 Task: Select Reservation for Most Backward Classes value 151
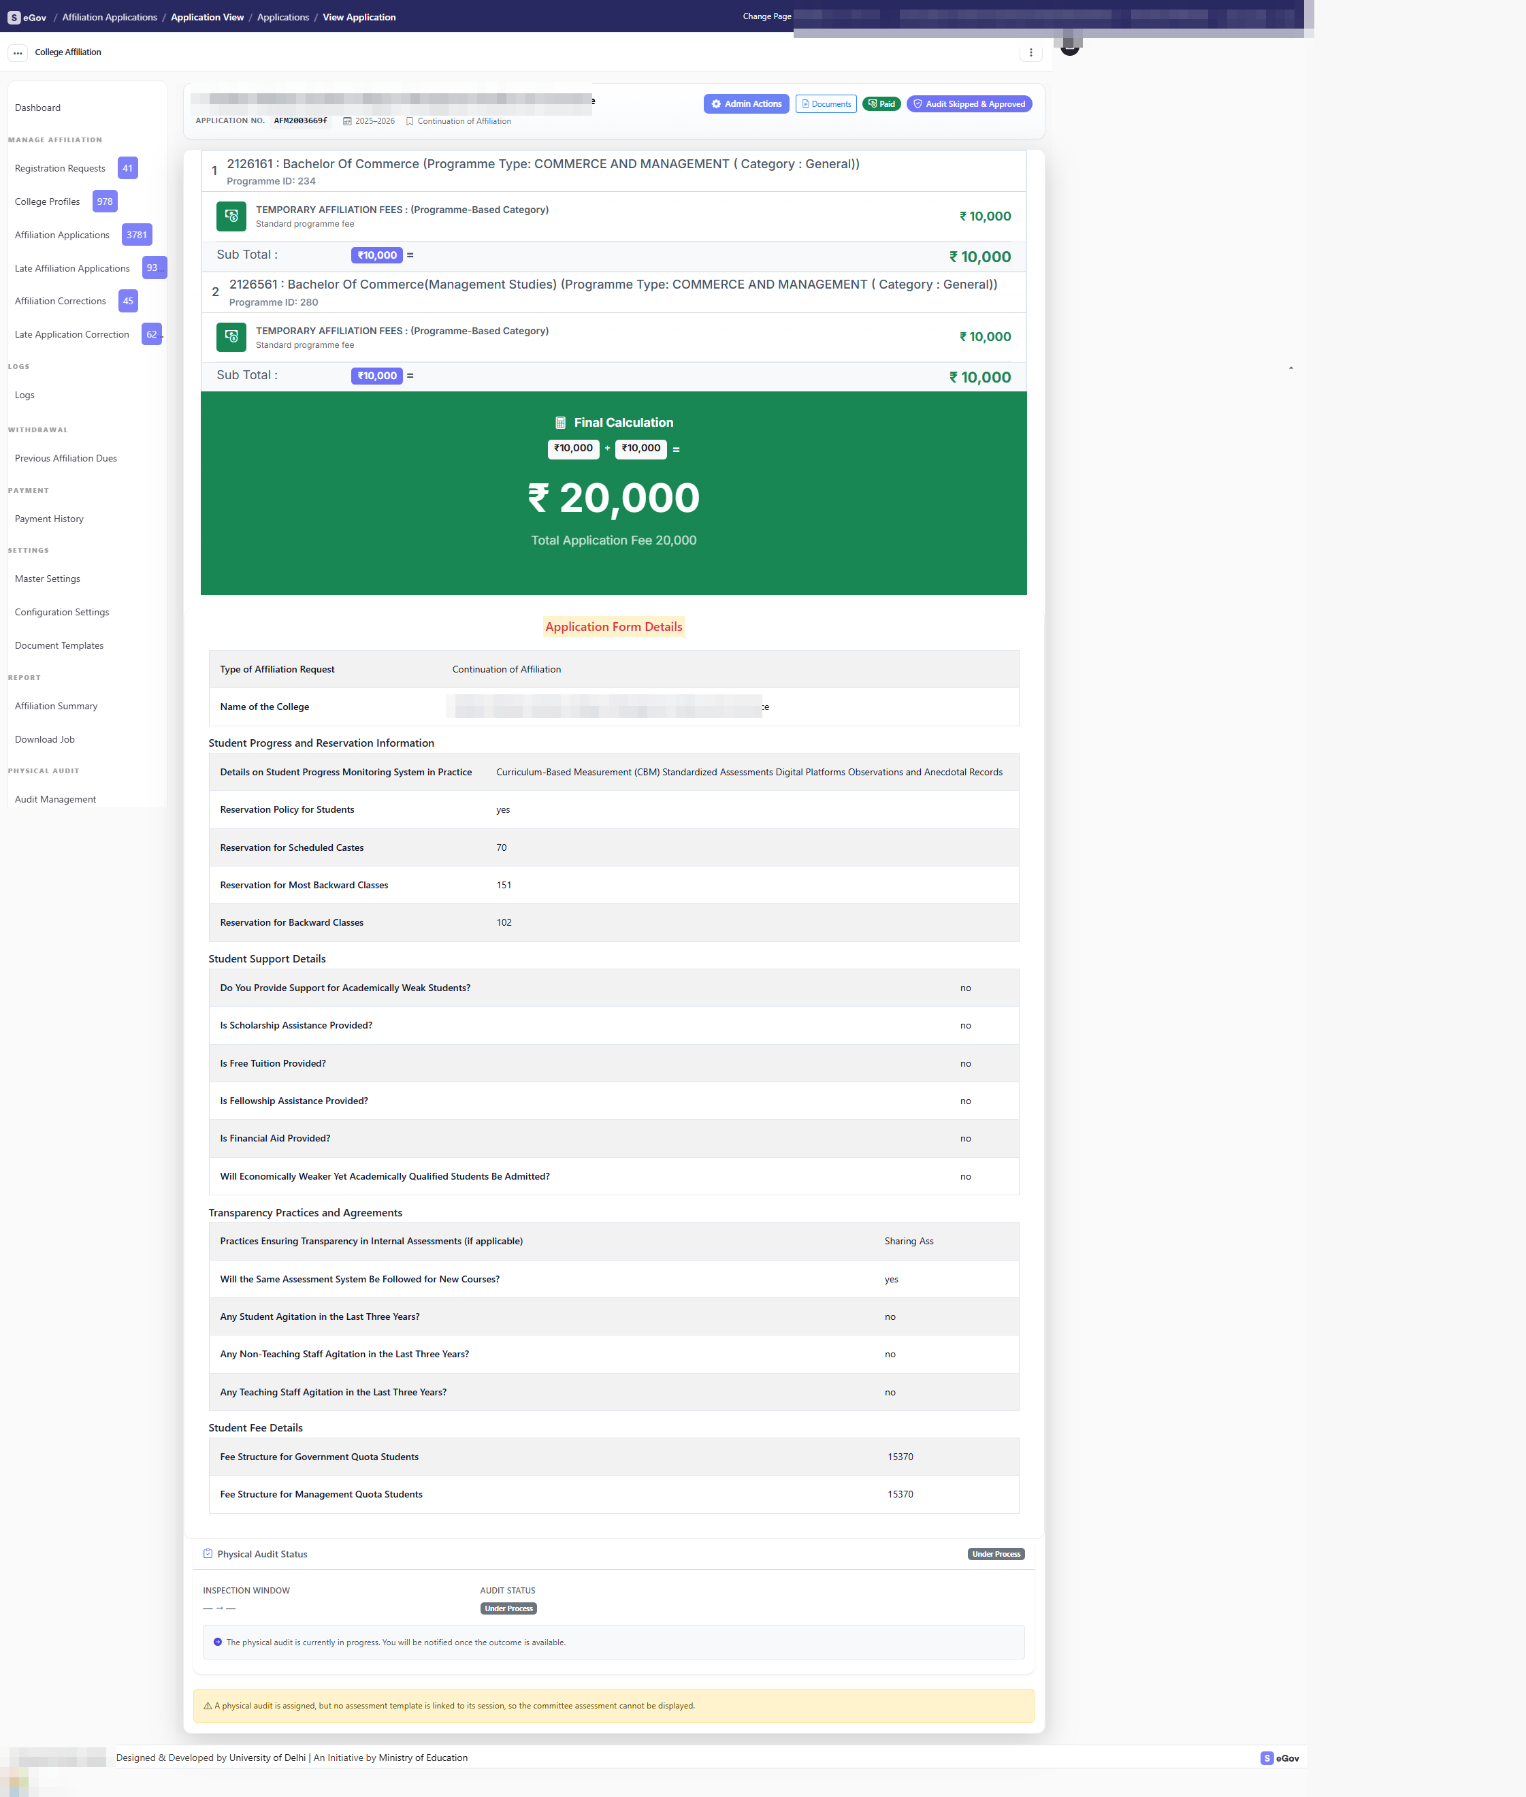pyautogui.click(x=504, y=885)
